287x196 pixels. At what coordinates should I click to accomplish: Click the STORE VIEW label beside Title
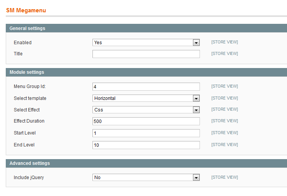click(224, 53)
